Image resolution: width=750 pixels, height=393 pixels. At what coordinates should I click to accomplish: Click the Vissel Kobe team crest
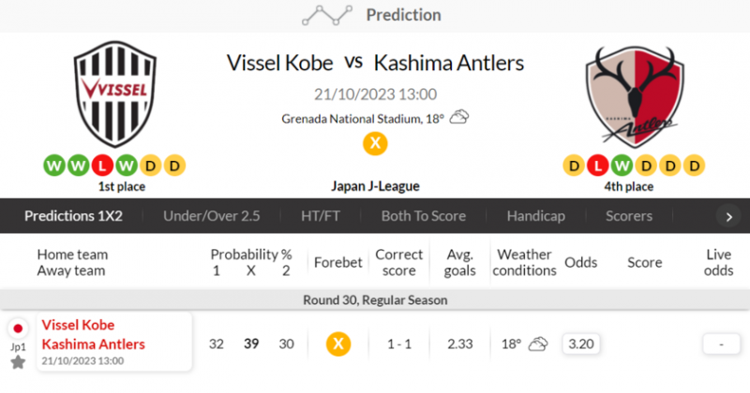112,96
